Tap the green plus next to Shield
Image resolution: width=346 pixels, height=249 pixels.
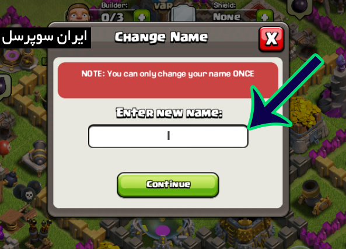coord(265,16)
